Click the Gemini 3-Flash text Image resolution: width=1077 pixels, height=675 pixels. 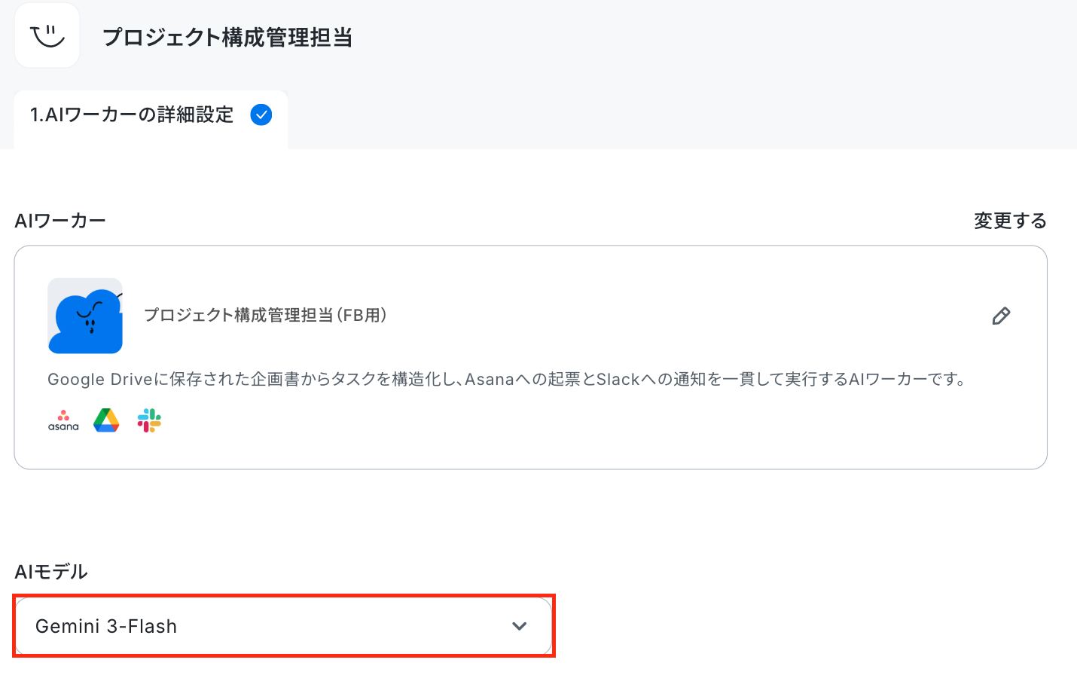click(x=106, y=626)
